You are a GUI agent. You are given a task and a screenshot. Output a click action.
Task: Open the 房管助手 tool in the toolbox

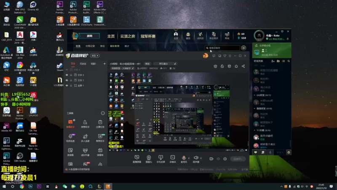(x=85, y=124)
